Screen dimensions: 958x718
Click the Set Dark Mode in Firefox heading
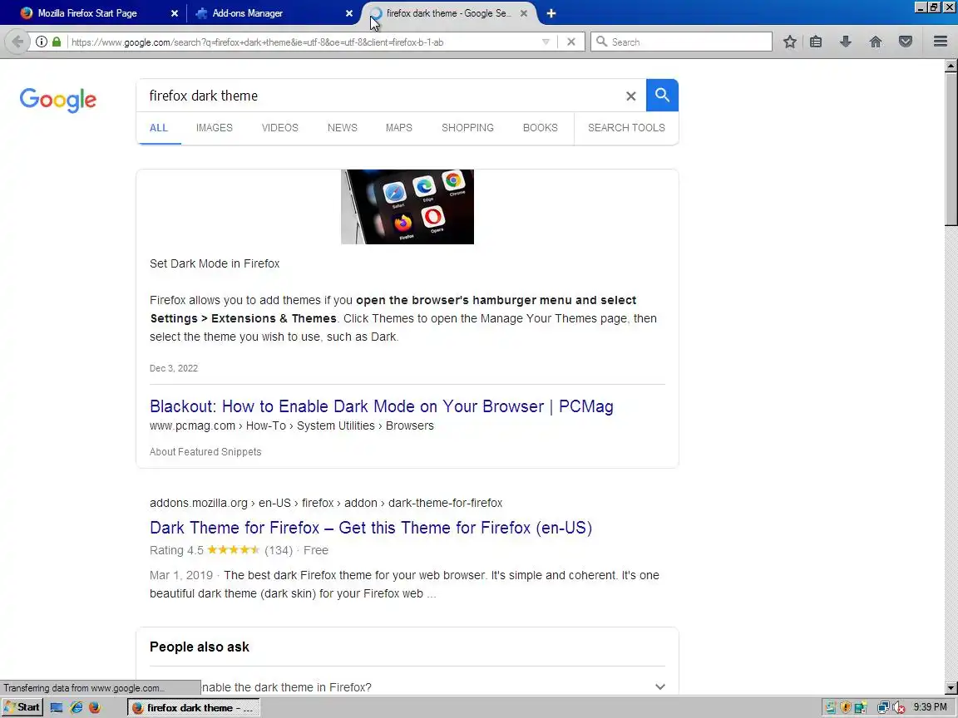[x=215, y=263]
